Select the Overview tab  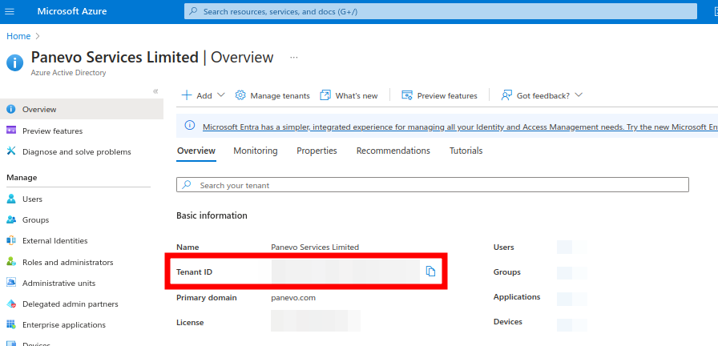(x=196, y=151)
